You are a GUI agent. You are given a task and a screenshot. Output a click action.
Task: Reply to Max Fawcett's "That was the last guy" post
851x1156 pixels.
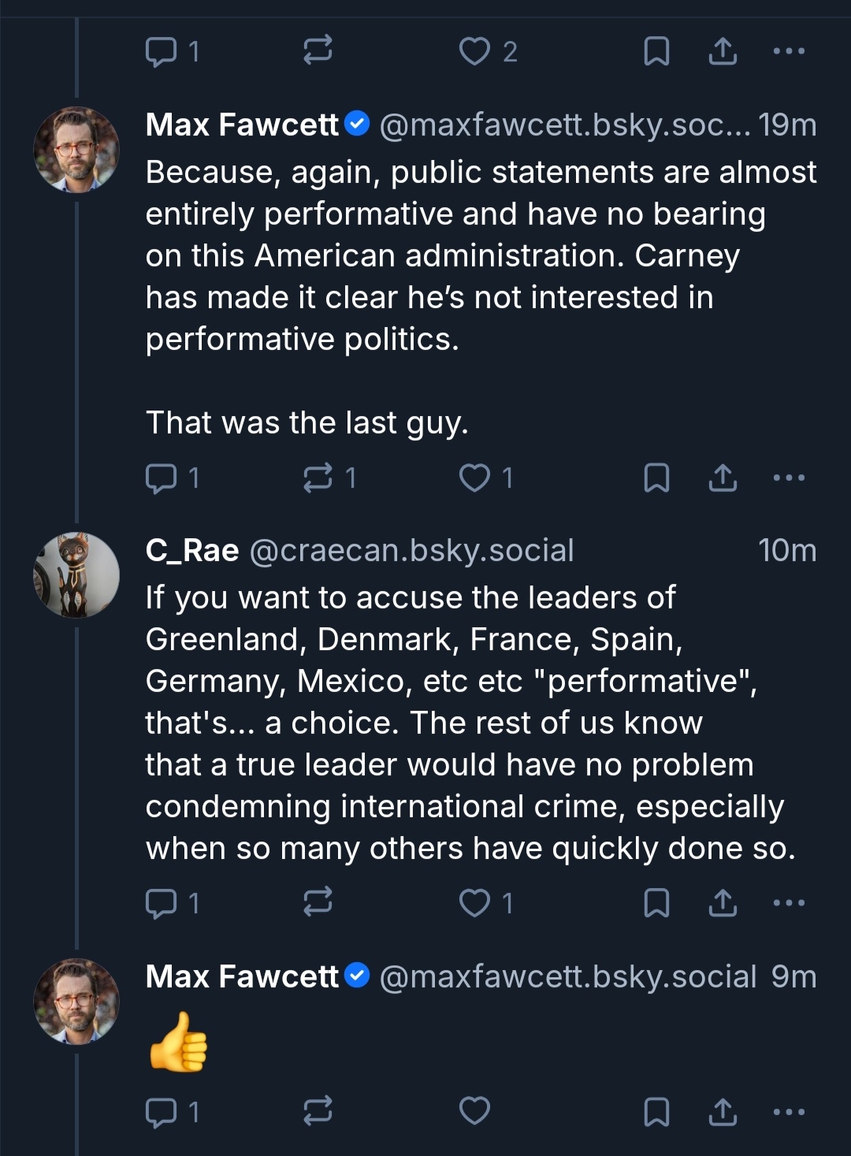[162, 478]
